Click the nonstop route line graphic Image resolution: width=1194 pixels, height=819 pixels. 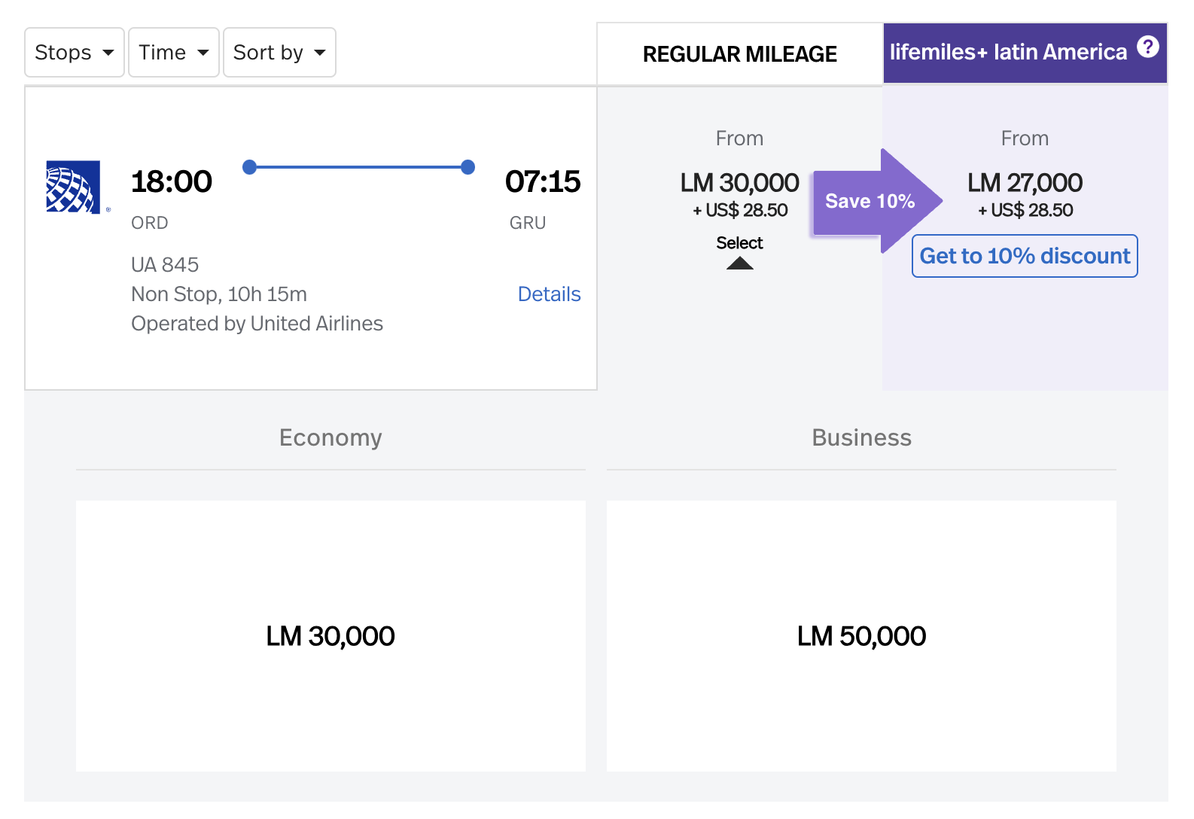358,167
